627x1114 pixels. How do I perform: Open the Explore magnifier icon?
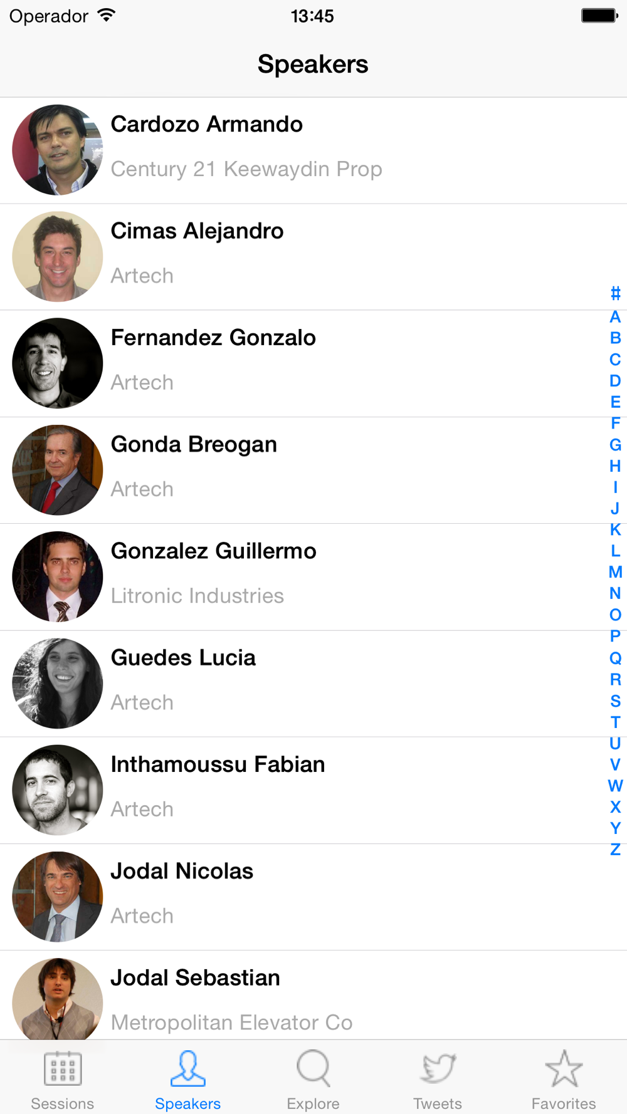pyautogui.click(x=313, y=1068)
